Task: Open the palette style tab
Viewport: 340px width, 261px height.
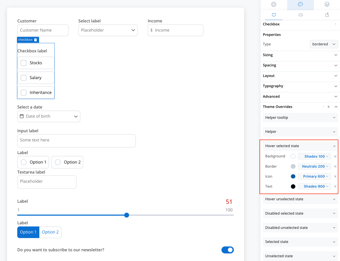Action: [x=300, y=4]
